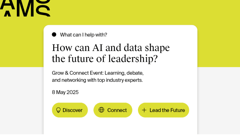This screenshot has width=240, height=135.
Task: Click the gray background right of the card
Action: (219, 101)
